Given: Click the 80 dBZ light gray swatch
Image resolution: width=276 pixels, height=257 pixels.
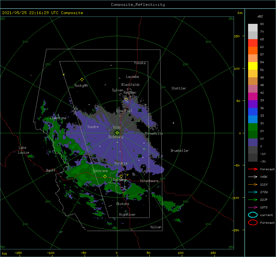Looking at the screenshot, I should click(253, 28).
